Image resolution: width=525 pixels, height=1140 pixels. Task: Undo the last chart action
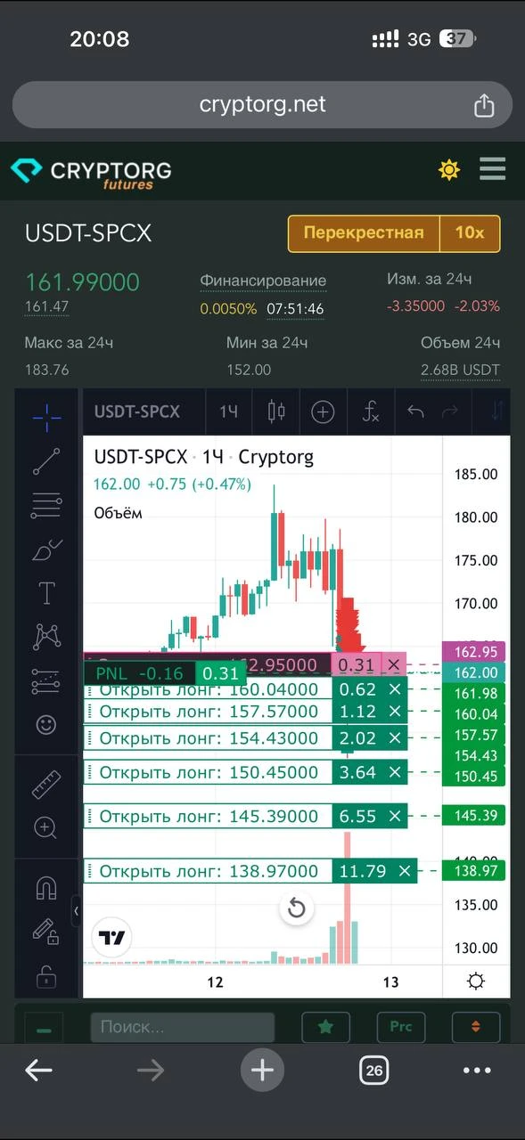point(415,411)
